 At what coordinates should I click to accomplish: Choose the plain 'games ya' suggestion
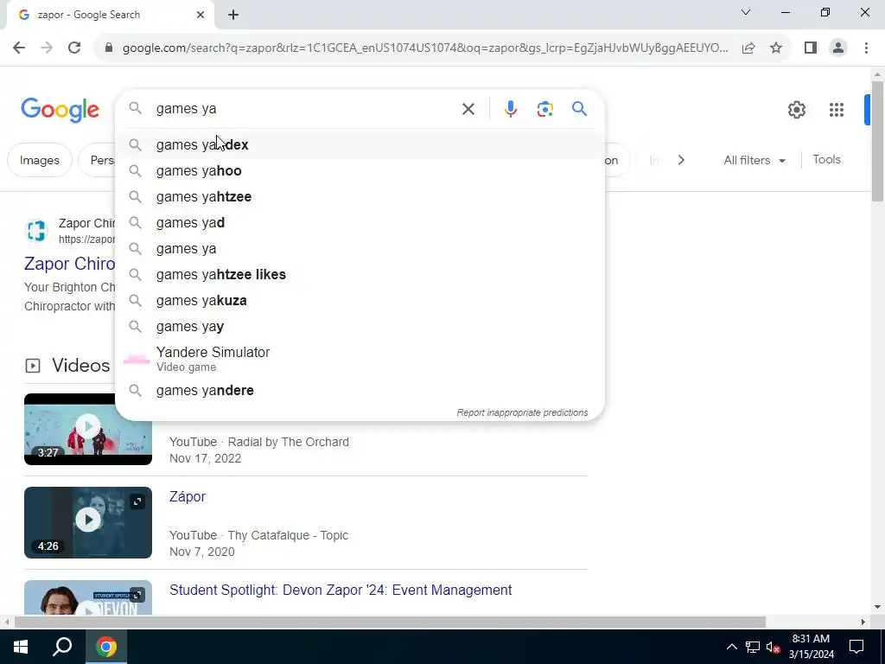tap(360, 249)
